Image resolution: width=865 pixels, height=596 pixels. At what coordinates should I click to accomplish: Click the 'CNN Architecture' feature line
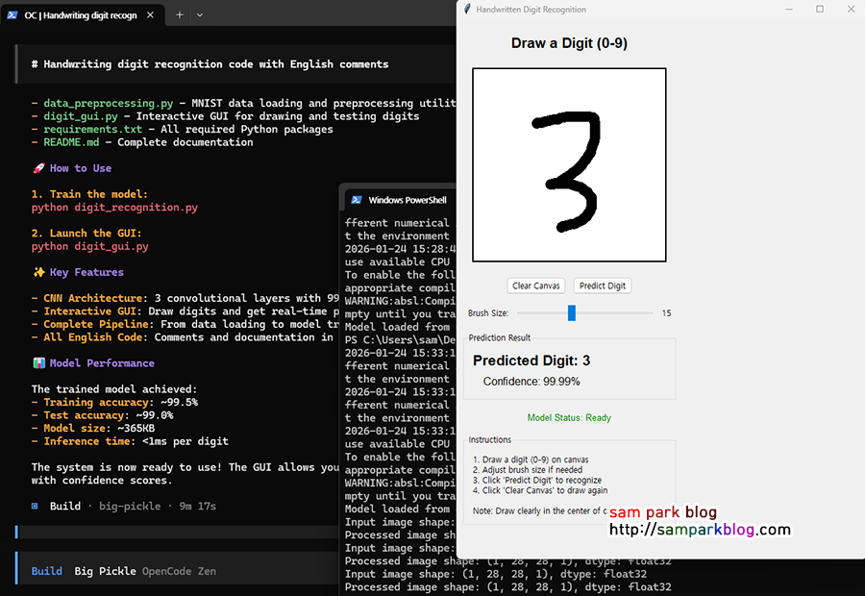click(185, 299)
